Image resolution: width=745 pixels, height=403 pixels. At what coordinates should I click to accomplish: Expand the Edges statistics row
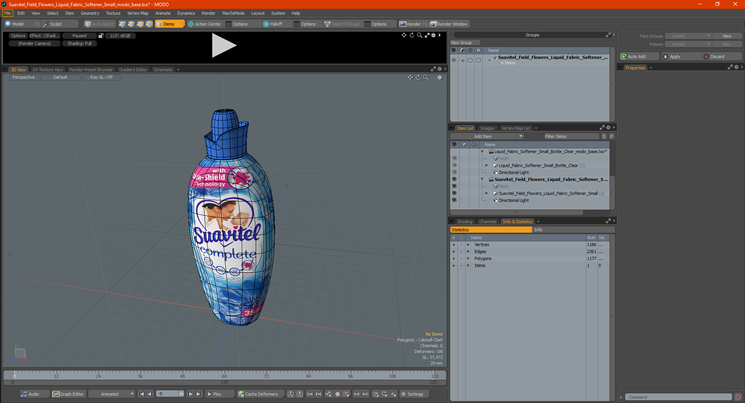click(x=468, y=251)
